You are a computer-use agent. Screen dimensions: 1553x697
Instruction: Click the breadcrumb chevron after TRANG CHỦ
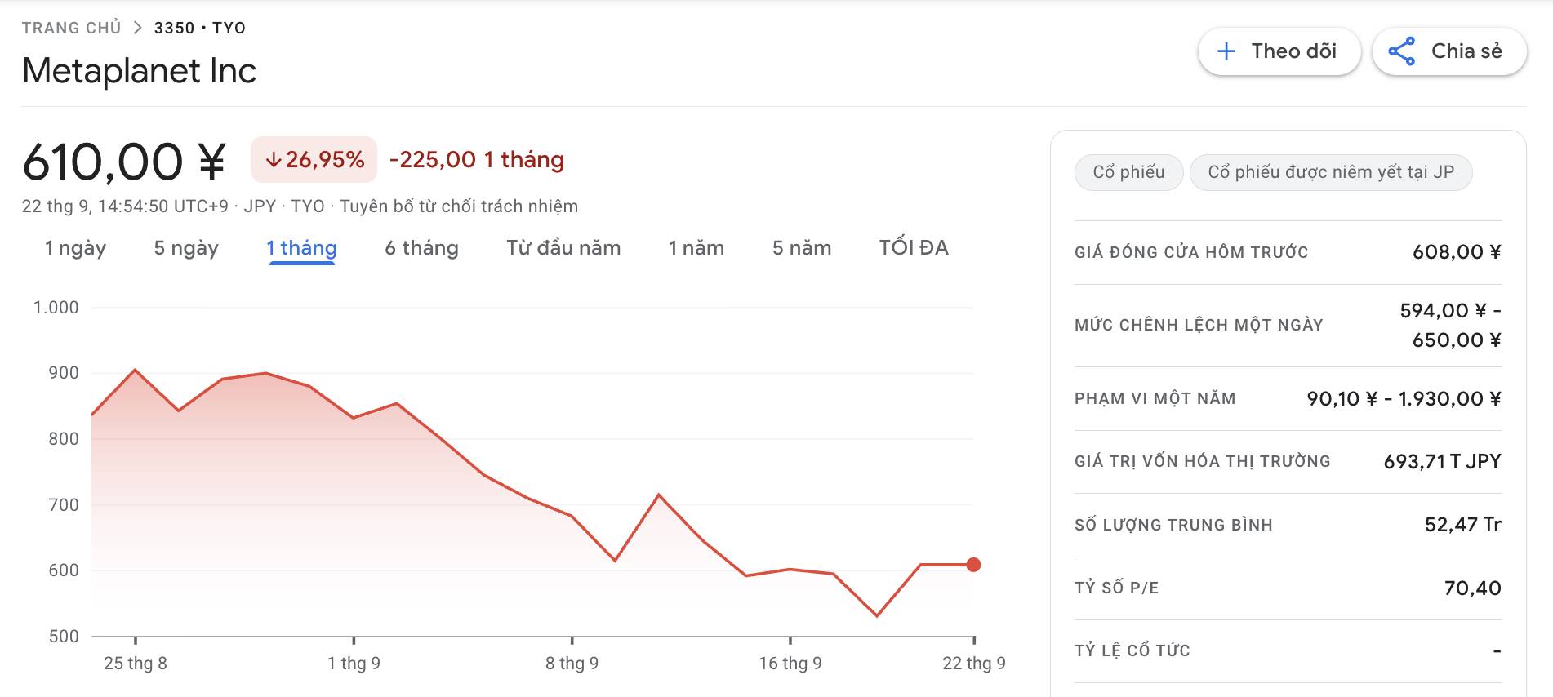coord(137,28)
